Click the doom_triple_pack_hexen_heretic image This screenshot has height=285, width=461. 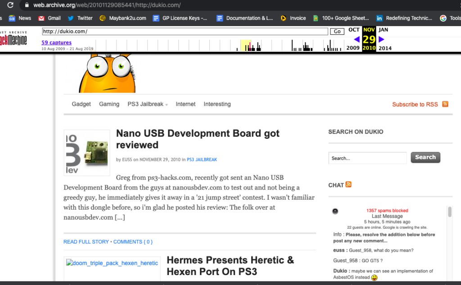pyautogui.click(x=112, y=263)
